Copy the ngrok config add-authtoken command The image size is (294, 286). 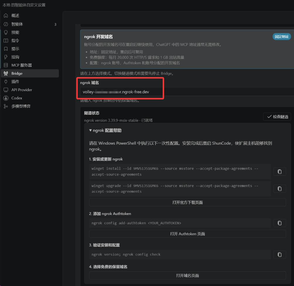click(280, 223)
